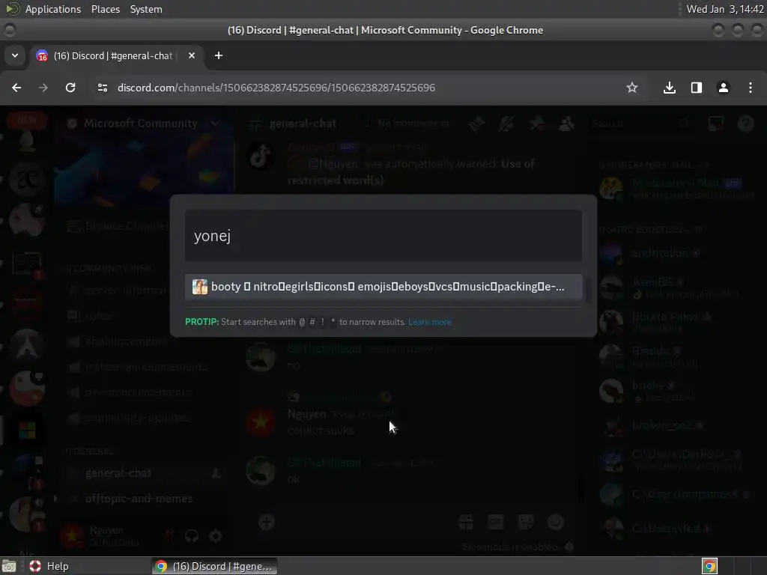Open the GIF picker

pyautogui.click(x=496, y=522)
